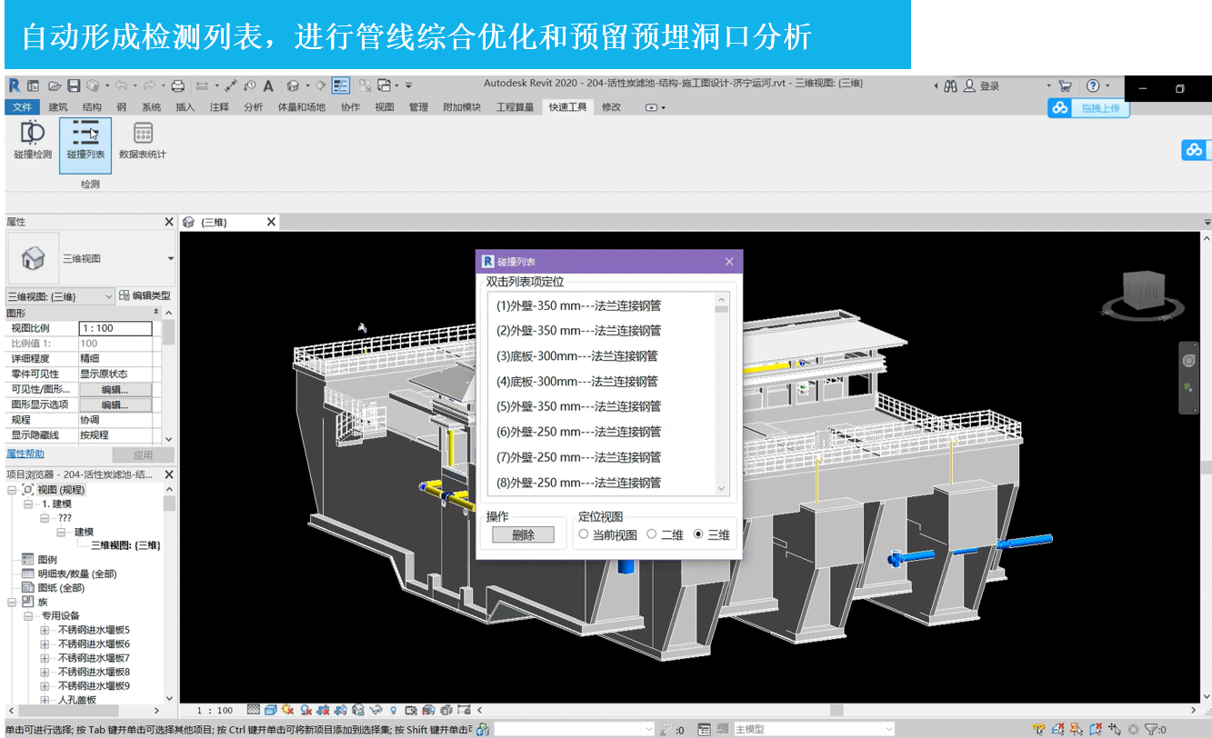This screenshot has height=738, width=1212.
Task: Select the 三维 radio option
Action: 698,534
